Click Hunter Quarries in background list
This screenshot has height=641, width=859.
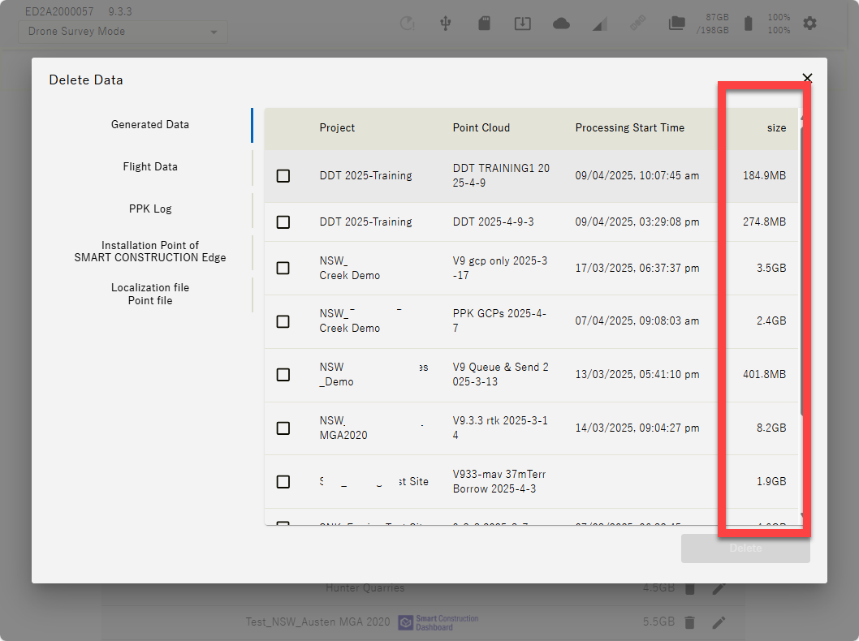pyautogui.click(x=365, y=588)
